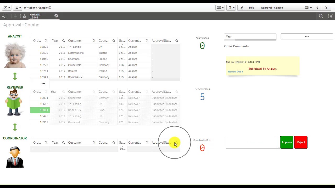This screenshot has height=188, width=335.
Task: Open smart search magnifier icon
Action: tap(321, 16)
